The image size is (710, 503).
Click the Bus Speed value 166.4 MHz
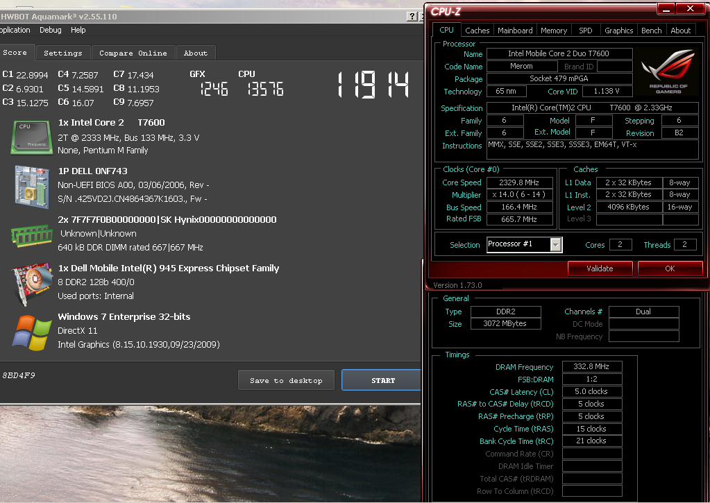tap(519, 207)
